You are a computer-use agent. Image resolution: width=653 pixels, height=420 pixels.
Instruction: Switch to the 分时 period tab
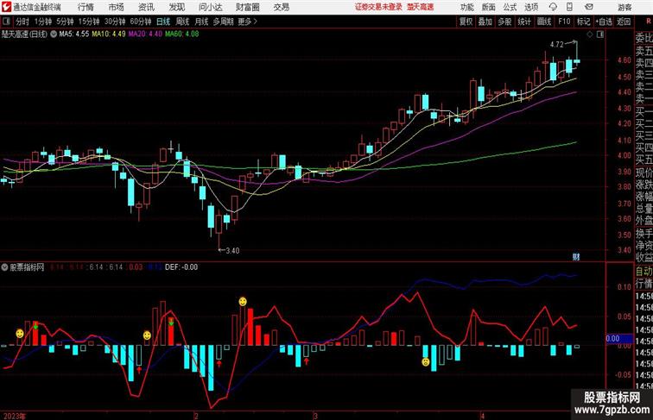click(x=22, y=22)
